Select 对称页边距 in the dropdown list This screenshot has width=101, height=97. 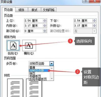39,70
